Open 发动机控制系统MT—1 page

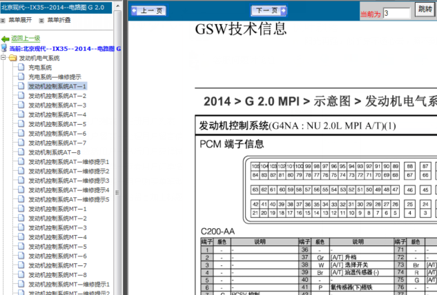click(57, 209)
